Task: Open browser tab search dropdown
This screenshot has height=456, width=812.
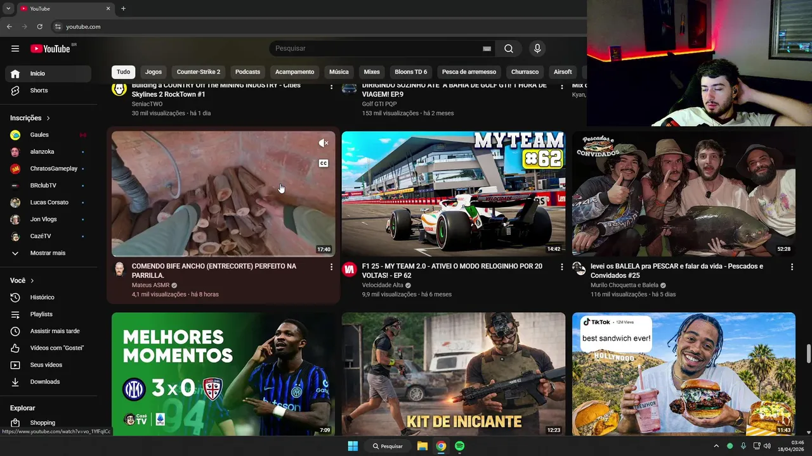Action: pyautogui.click(x=8, y=9)
